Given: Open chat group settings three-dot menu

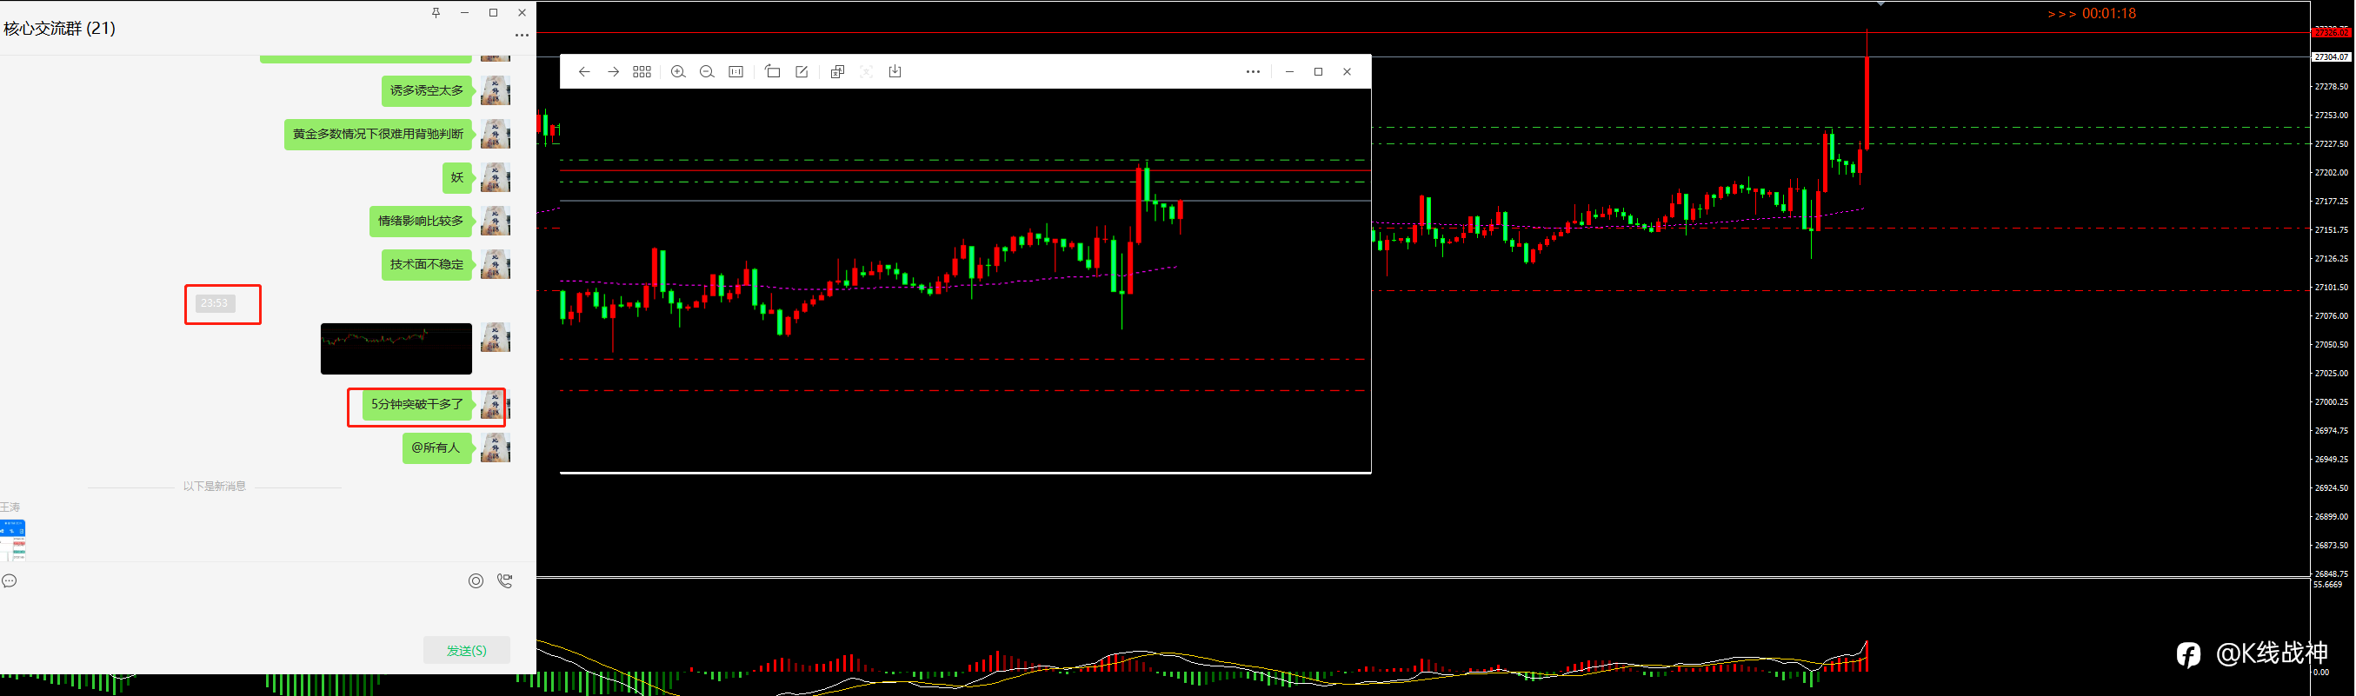Looking at the screenshot, I should coord(522,36).
